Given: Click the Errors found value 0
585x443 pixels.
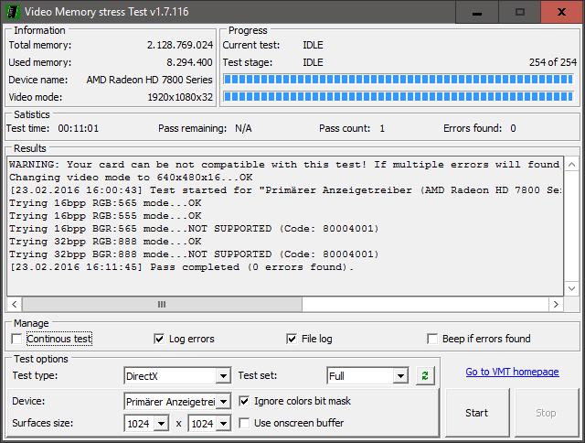Looking at the screenshot, I should 514,128.
